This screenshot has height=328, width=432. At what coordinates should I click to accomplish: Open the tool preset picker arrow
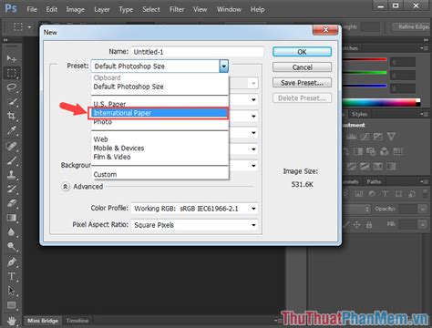pos(29,27)
